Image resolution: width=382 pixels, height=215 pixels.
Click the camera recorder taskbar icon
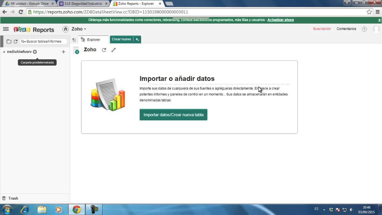click(94, 210)
